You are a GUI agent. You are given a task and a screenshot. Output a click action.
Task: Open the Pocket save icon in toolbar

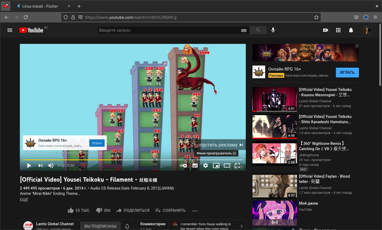coord(356,17)
